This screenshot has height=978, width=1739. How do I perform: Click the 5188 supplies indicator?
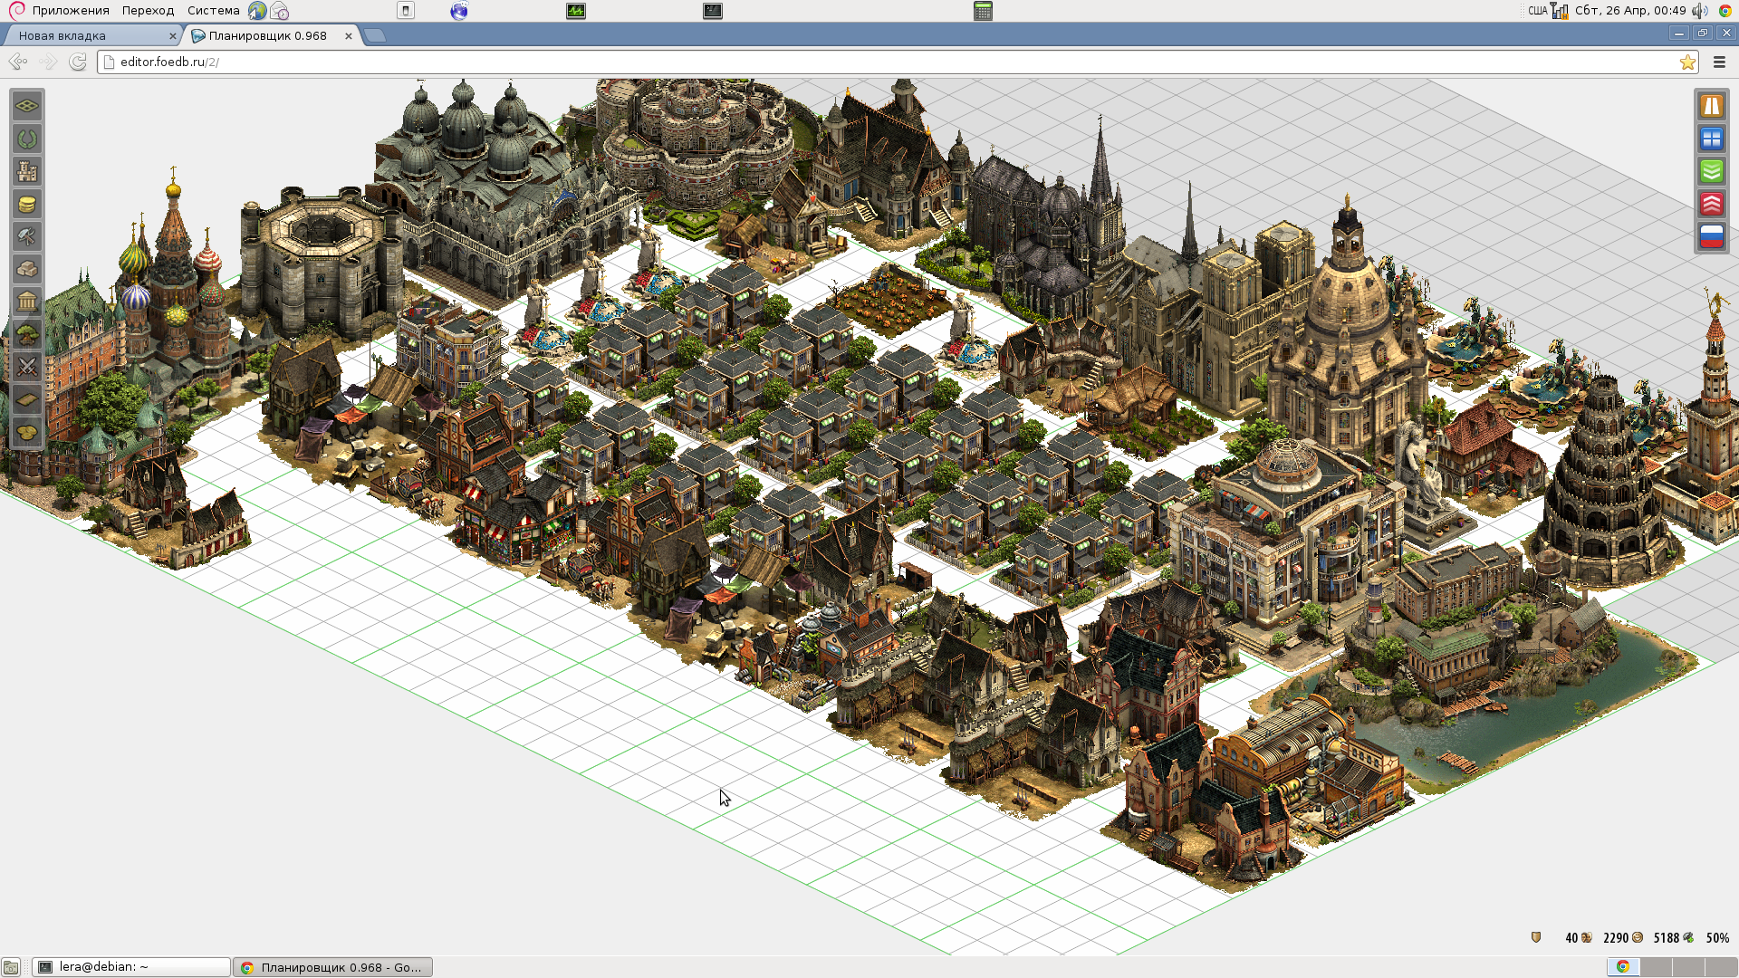pyautogui.click(x=1674, y=937)
